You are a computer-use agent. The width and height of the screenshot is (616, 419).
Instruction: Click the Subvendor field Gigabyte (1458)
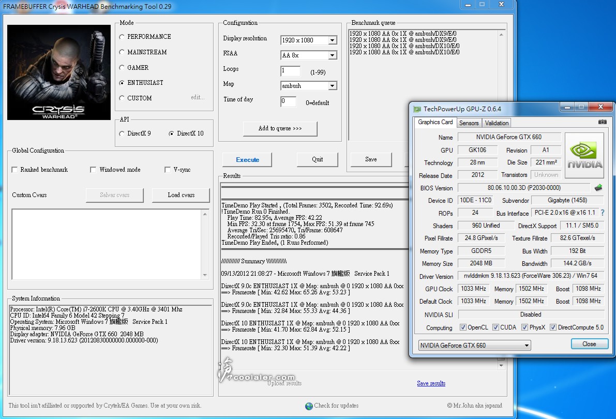point(567,201)
